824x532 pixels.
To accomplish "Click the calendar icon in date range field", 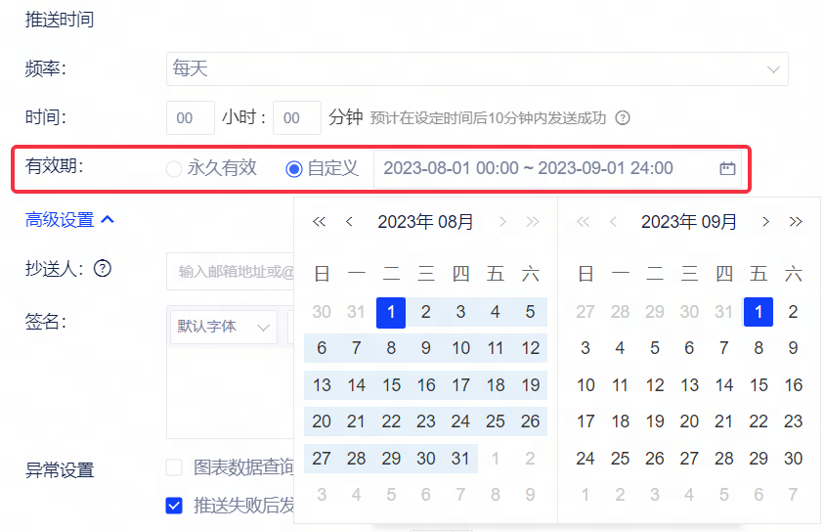I will click(x=727, y=168).
